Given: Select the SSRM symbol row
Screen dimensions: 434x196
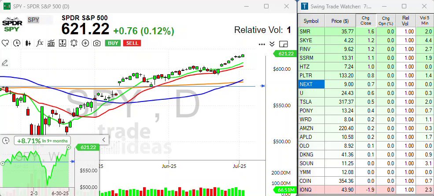Looking at the screenshot, I should pyautogui.click(x=311, y=58).
